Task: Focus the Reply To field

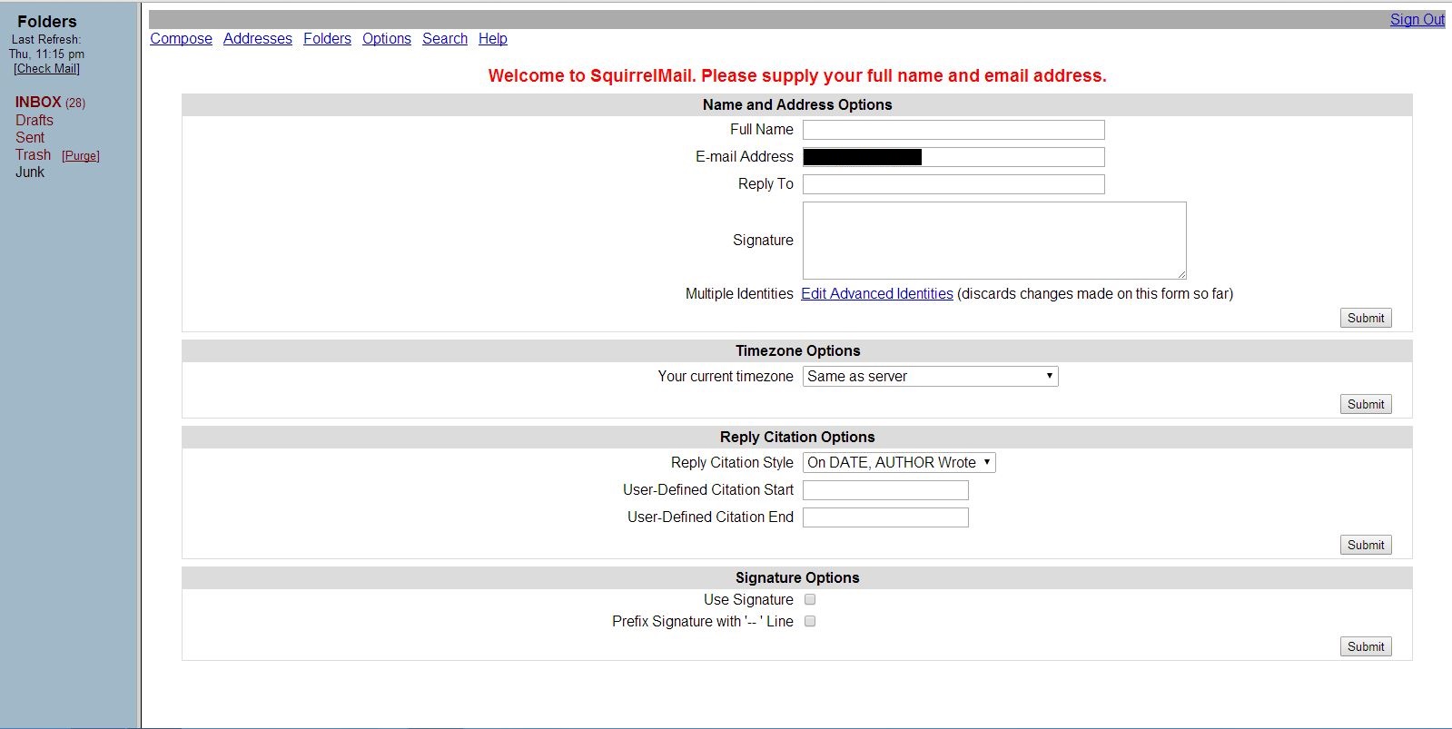Action: tap(953, 184)
